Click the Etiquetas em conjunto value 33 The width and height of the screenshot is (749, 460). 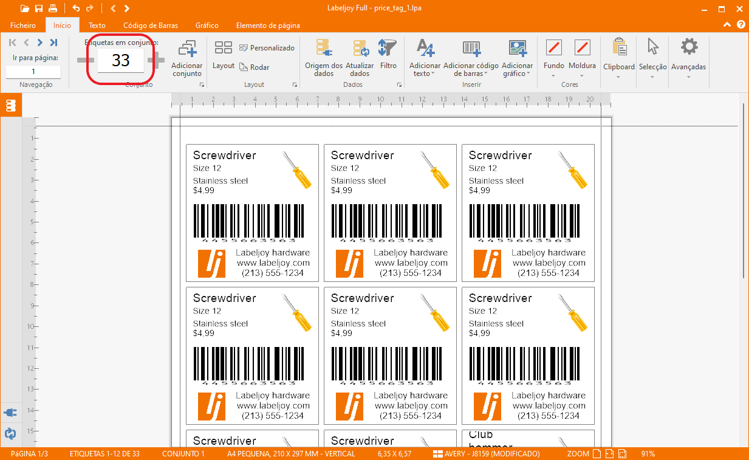[121, 60]
